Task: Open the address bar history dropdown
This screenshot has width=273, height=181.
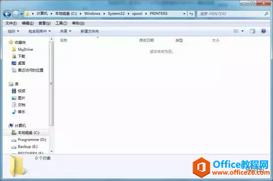Action: pos(184,14)
